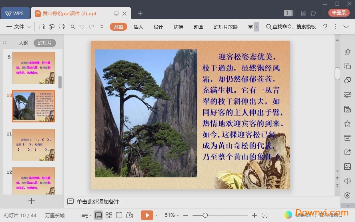The width and height of the screenshot is (355, 222).
Task: Click the Save icon in toolbar
Action: (42, 27)
